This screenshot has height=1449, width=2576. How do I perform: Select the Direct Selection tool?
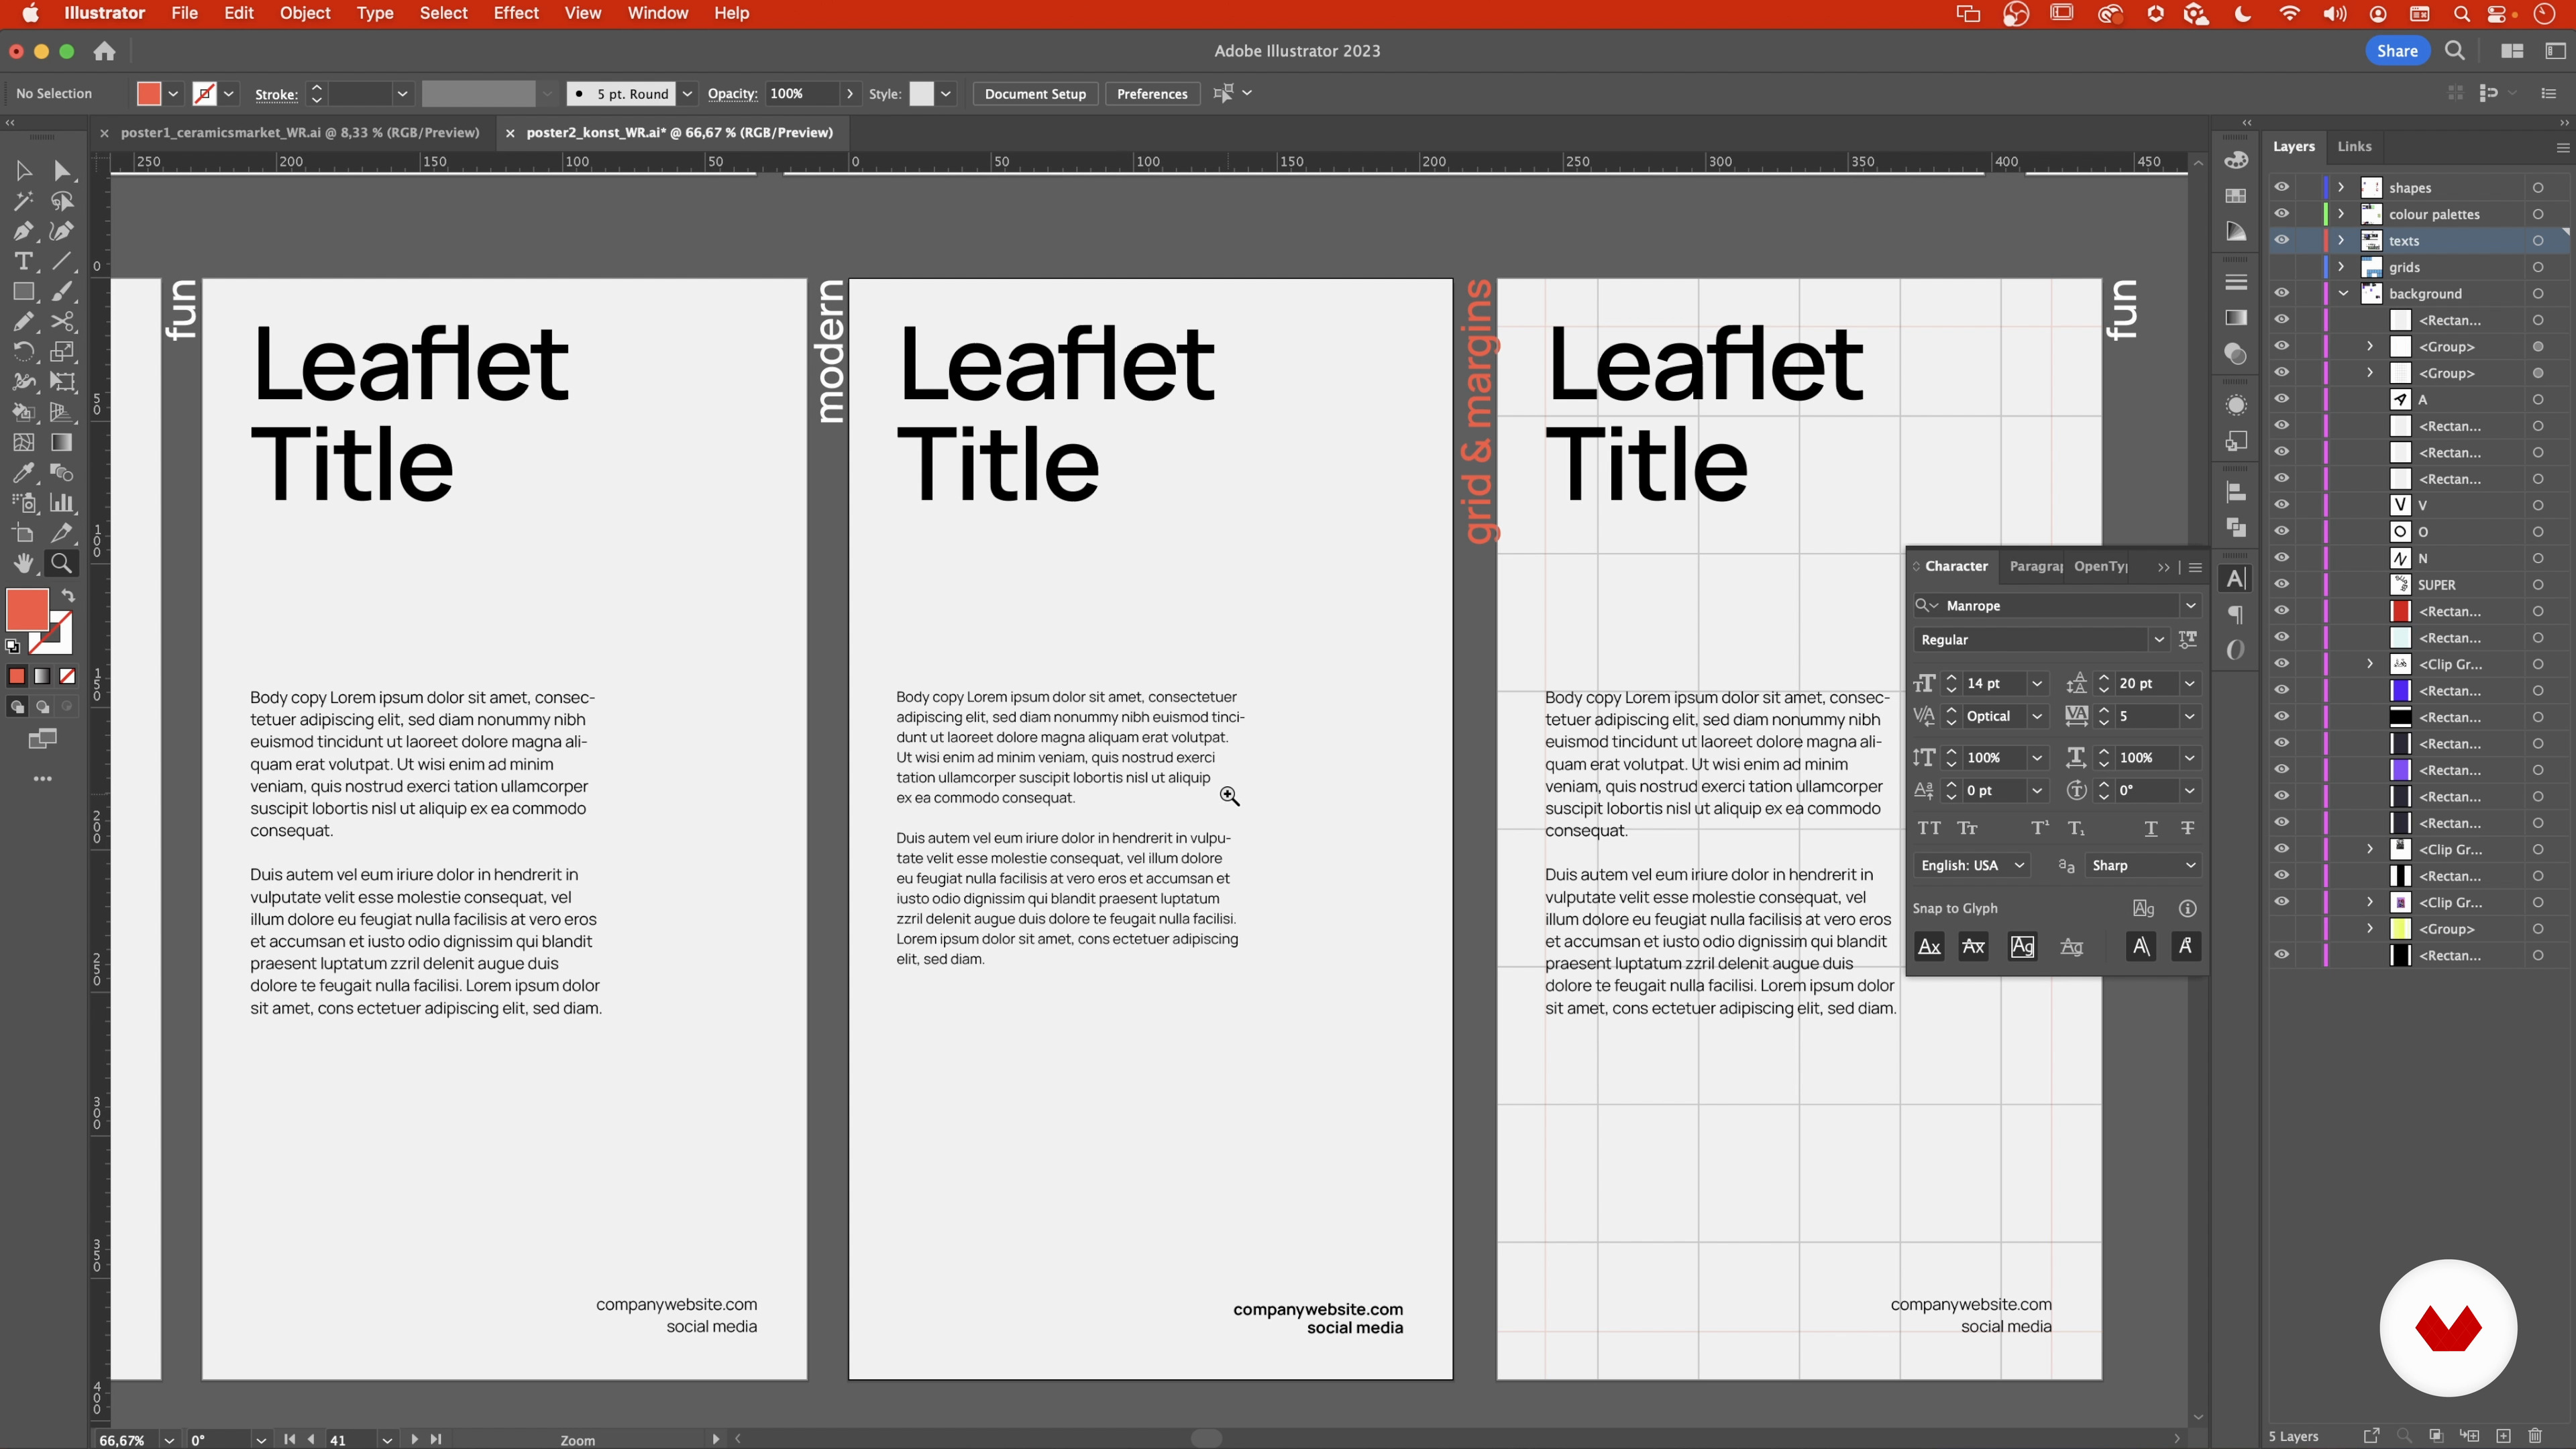62,171
